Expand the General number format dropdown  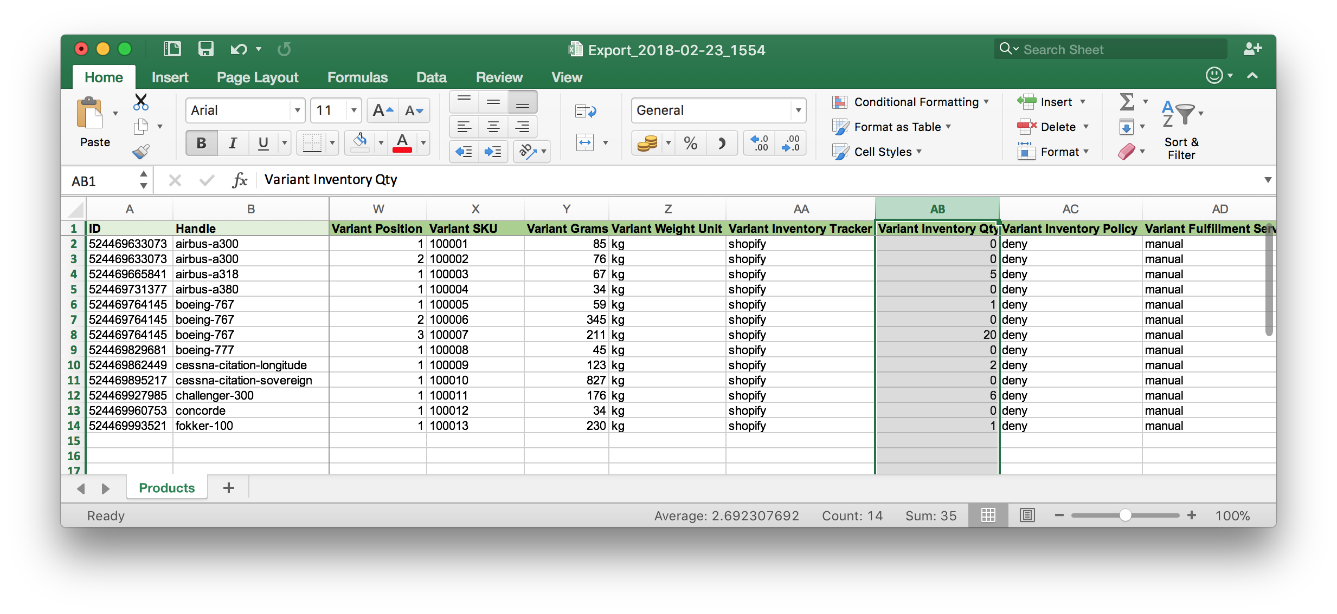pos(798,111)
